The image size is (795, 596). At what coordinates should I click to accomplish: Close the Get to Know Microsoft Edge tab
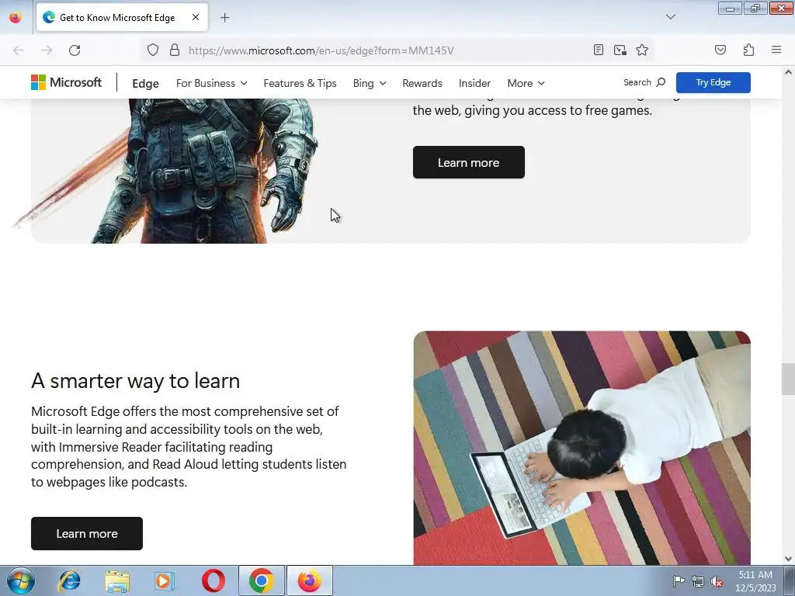[x=195, y=17]
